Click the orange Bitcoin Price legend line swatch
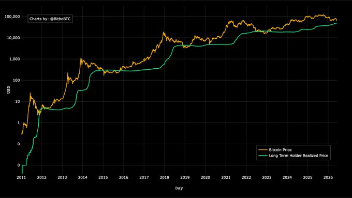Viewport: 352px width, 198px height. [263, 150]
